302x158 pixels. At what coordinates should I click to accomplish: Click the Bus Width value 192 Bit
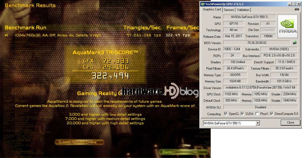pyautogui.click(x=284, y=75)
